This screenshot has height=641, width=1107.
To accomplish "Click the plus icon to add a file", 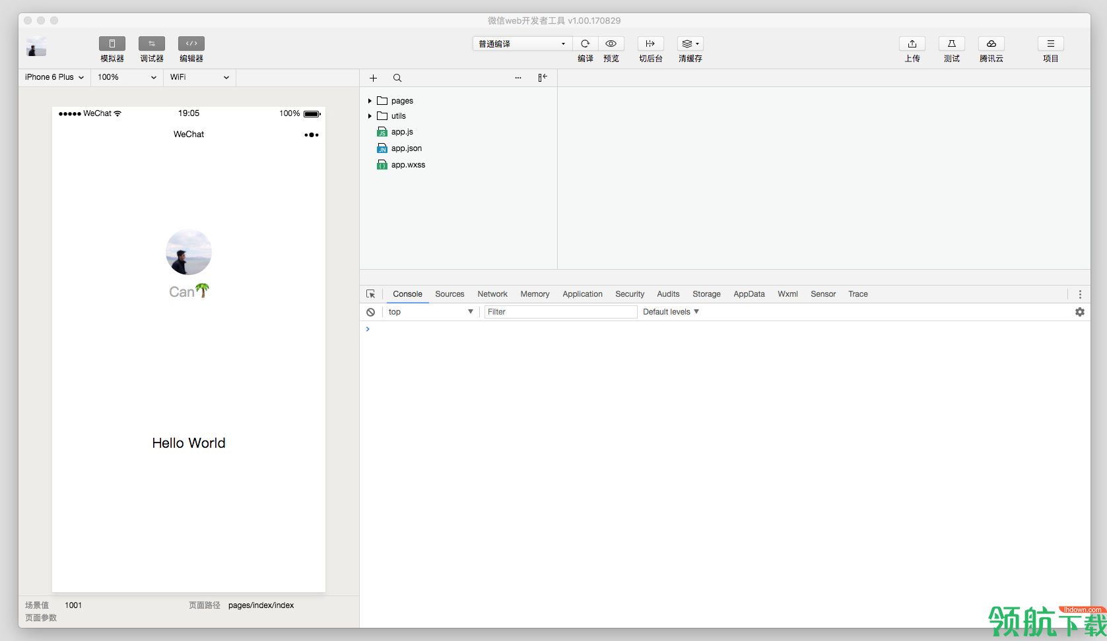I will 373,78.
